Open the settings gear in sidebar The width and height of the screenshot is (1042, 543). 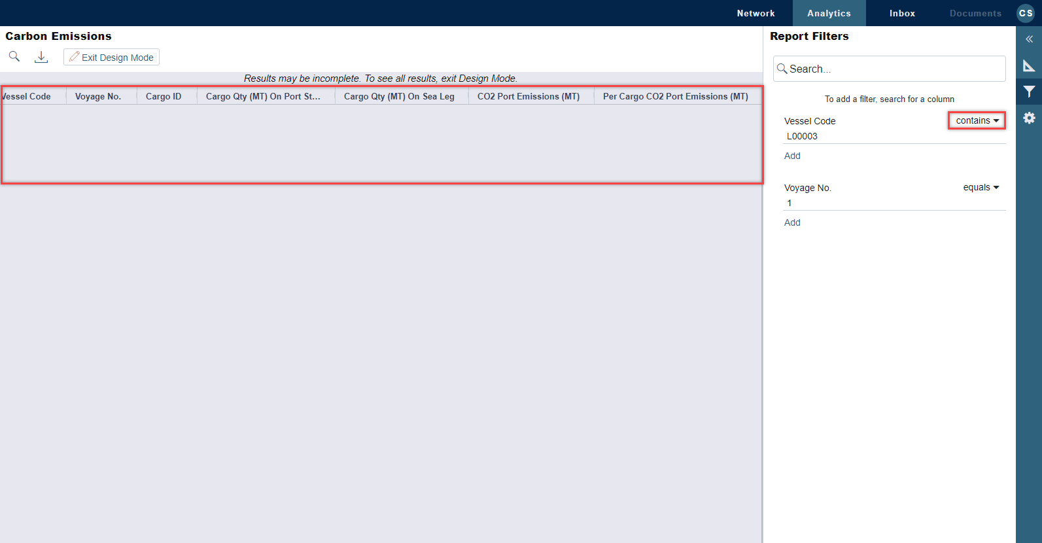click(x=1029, y=118)
